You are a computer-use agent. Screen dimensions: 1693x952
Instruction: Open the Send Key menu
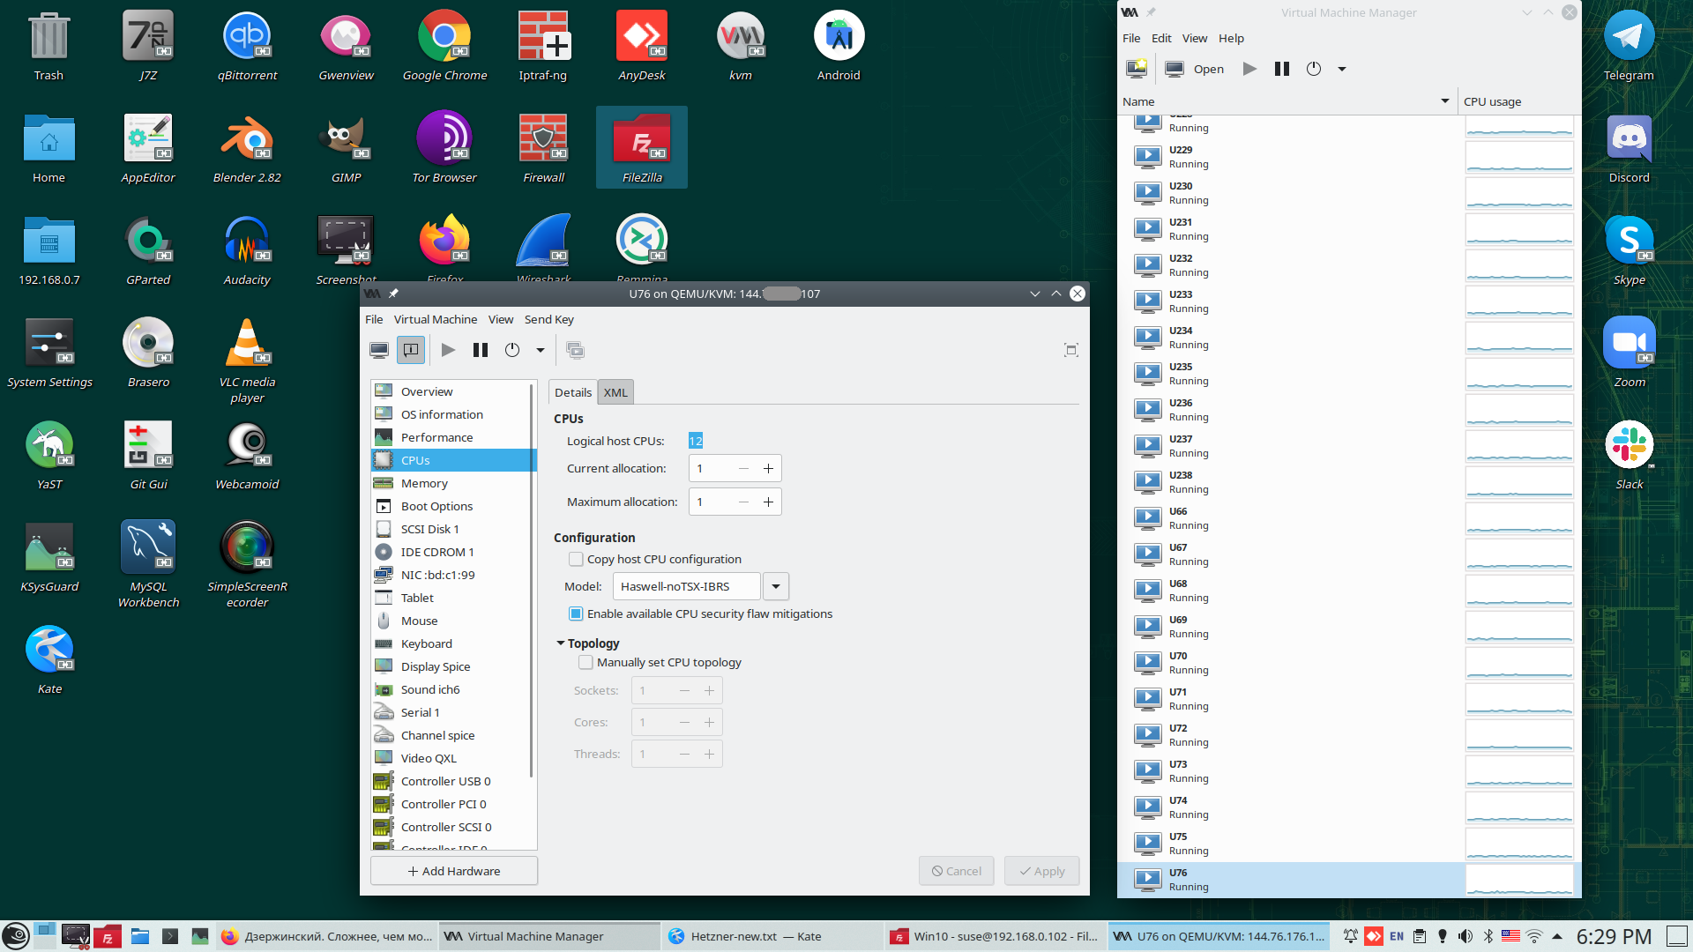pyautogui.click(x=548, y=319)
